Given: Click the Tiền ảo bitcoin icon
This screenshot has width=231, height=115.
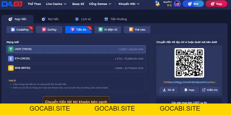Looking at the screenshot, I should point(73,30).
